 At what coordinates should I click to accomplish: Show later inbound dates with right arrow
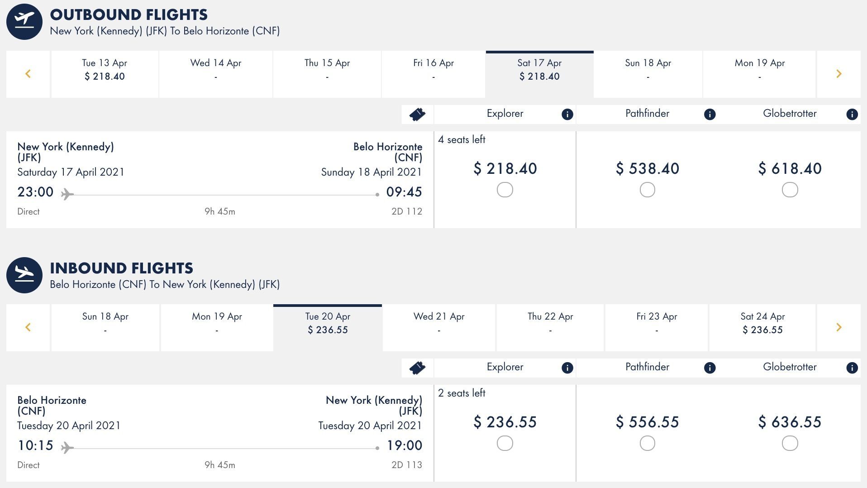(x=838, y=327)
